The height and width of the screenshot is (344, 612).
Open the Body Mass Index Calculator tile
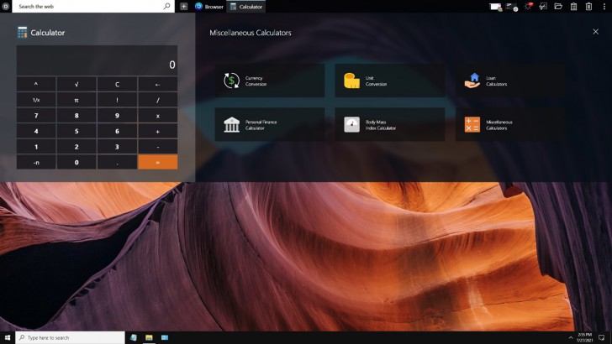click(390, 125)
